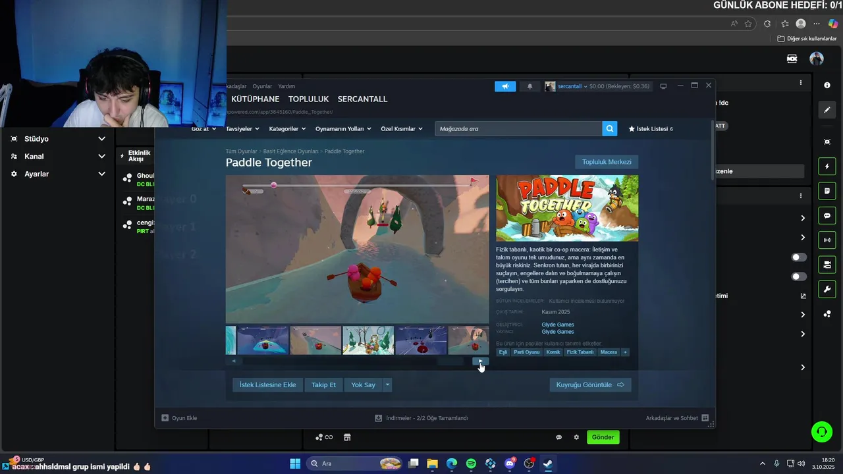843x474 pixels.
Task: Open the Topluluk Merkezi button
Action: (x=607, y=162)
